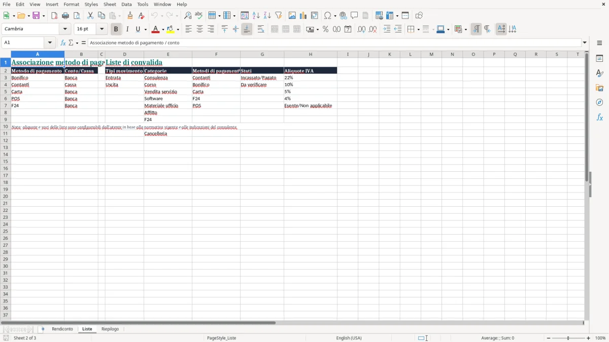Screen dimensions: 609x342
Task: Activate Clone Formatting paintbrush
Action: click(x=130, y=16)
